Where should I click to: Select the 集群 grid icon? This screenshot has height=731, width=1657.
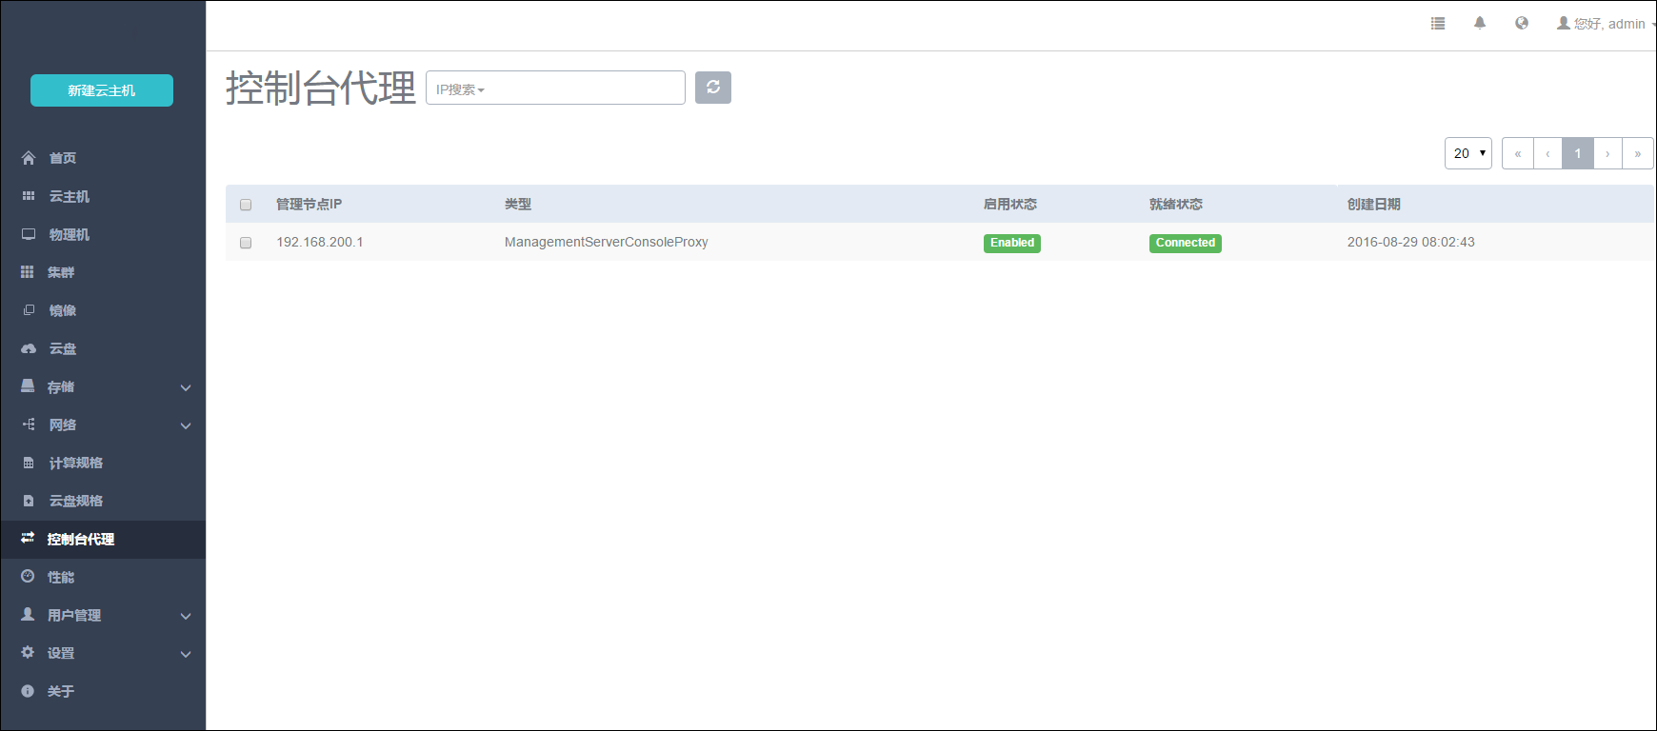[28, 272]
